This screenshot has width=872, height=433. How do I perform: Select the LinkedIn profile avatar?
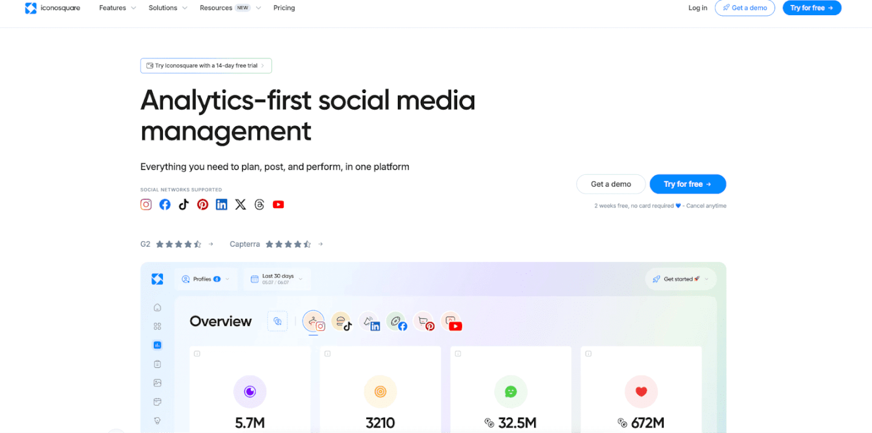[x=369, y=322]
